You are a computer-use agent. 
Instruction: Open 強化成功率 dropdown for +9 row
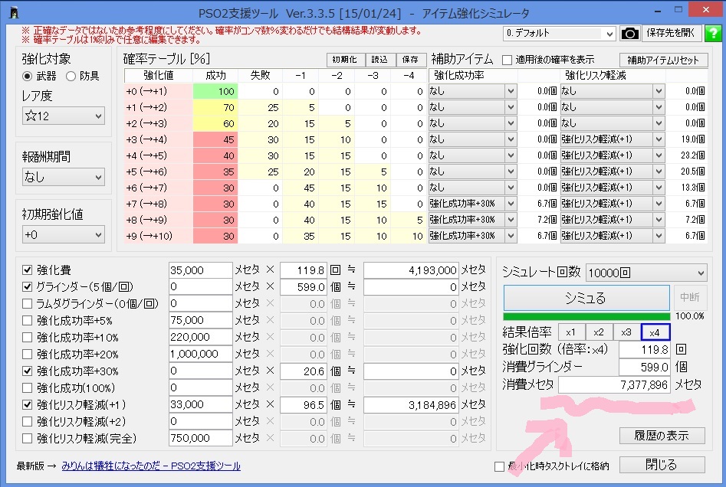[471, 236]
